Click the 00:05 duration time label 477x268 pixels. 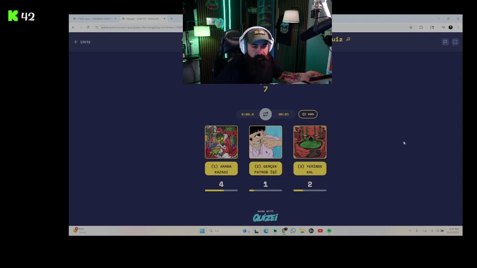coord(284,114)
